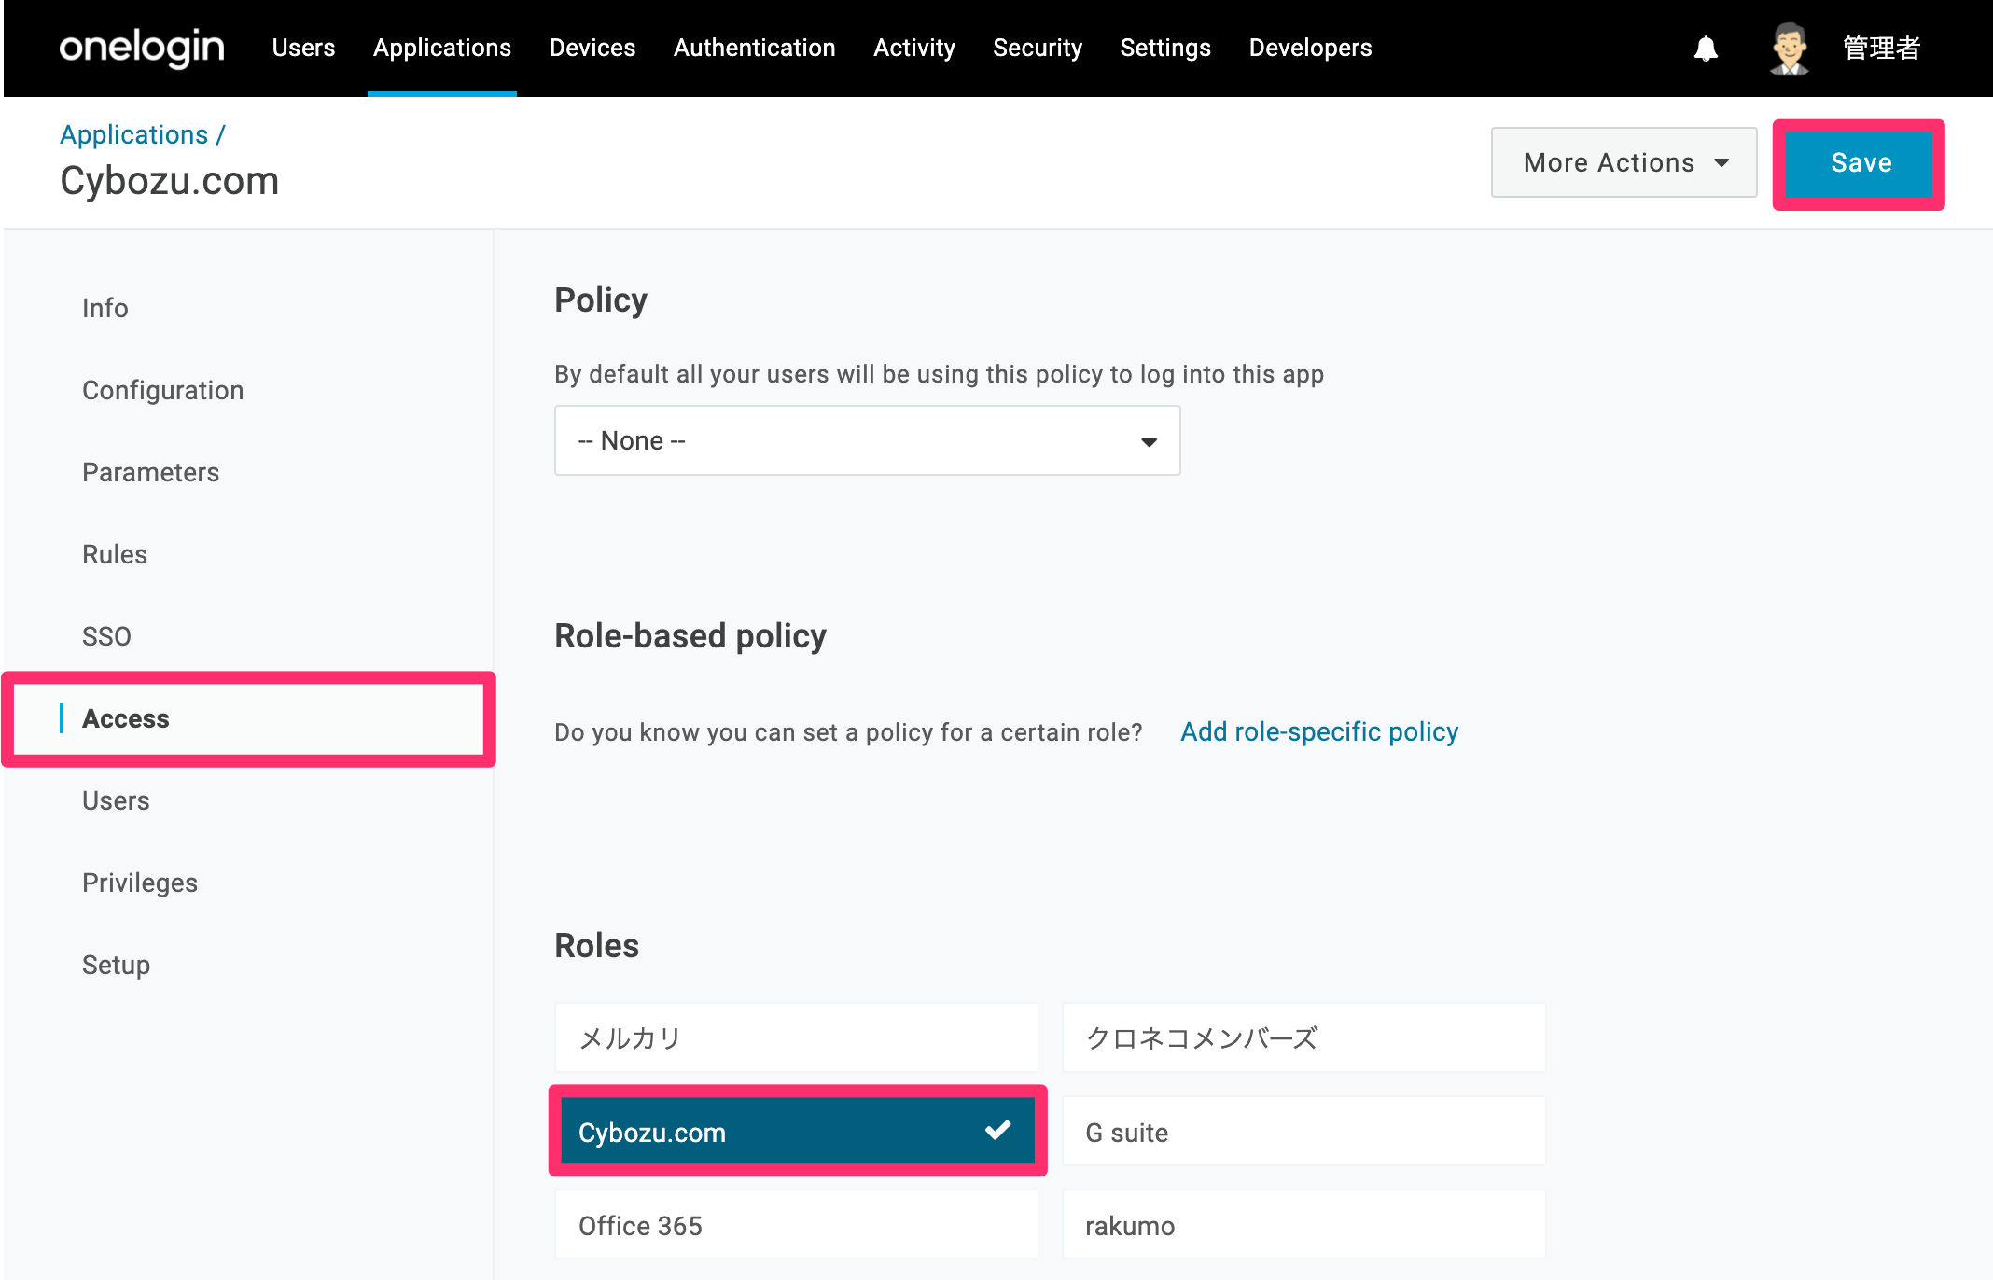Deselect the Cybozu.com role
Viewport: 1993px width, 1280px height.
[x=798, y=1131]
